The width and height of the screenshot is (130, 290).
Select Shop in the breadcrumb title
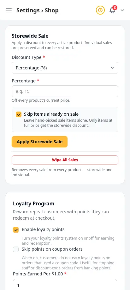51,10
